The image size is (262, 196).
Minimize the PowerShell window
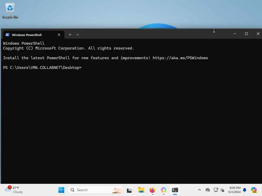(x=235, y=34)
